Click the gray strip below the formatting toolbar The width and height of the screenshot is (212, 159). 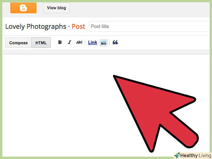106,52
